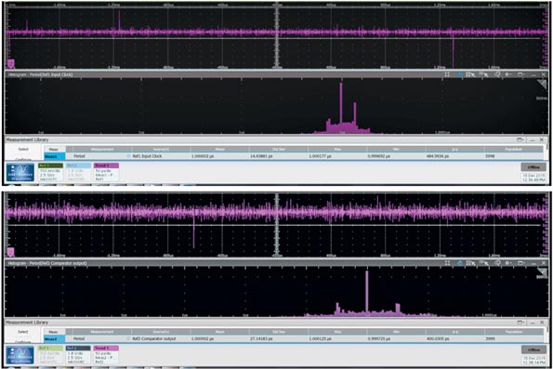Click pink trend marker handle in upper waveform
This screenshot has width=553, height=369.
click(10, 63)
